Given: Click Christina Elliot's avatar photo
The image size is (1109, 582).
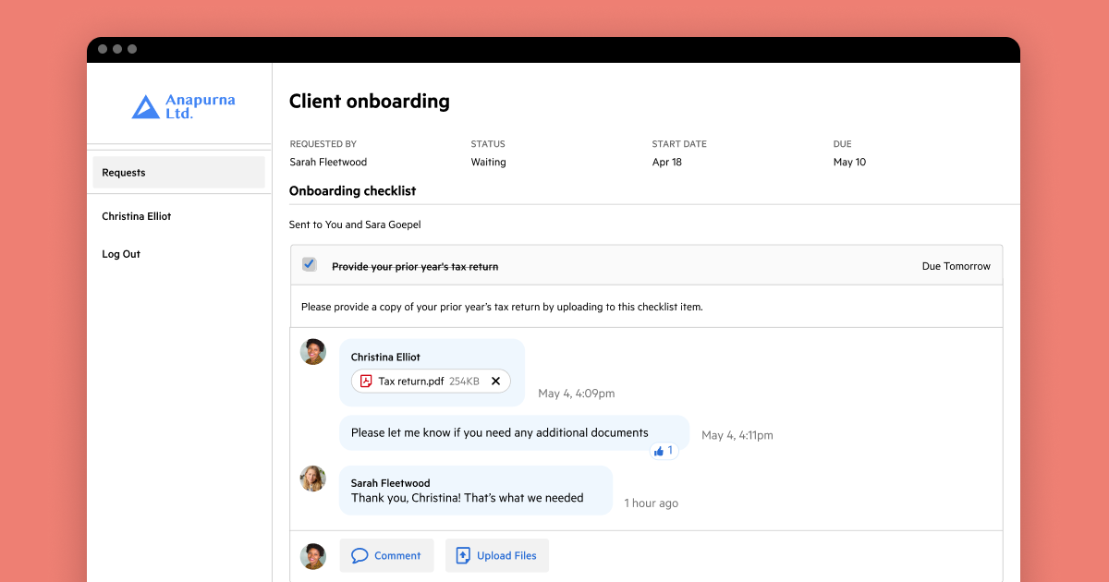Looking at the screenshot, I should 312,352.
